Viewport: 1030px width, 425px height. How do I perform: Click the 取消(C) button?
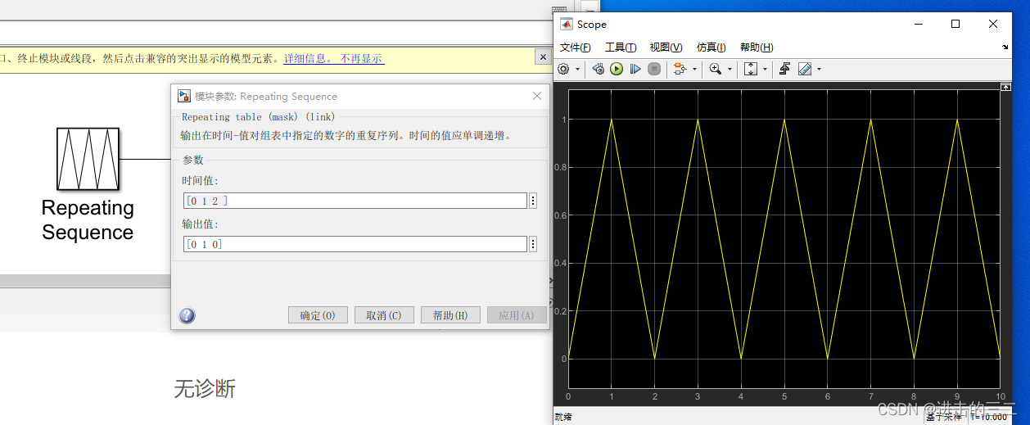click(384, 315)
